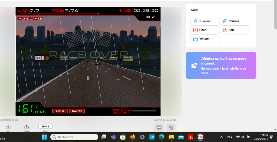Open the TLC app from taskbar

[x=190, y=137]
